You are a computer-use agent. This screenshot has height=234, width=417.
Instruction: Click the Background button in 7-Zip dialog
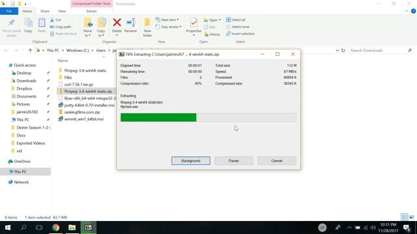(x=191, y=161)
